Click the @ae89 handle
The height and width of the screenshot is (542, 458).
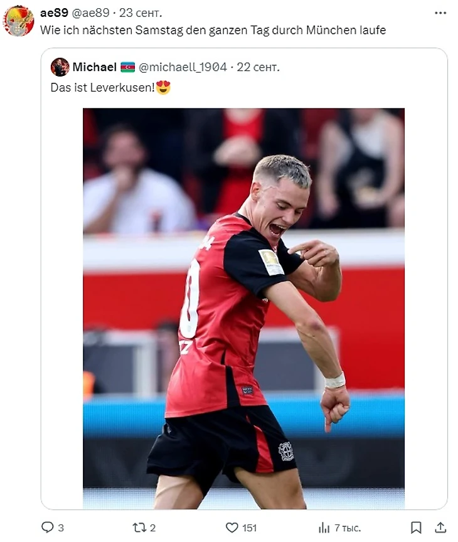coord(90,13)
